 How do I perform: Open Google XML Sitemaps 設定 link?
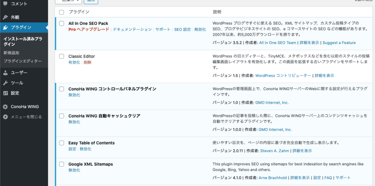[317, 178]
